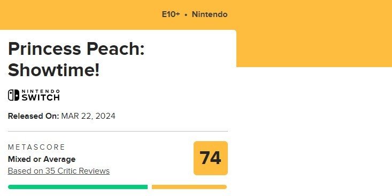Click the orange banner beside the title card
Image resolution: width=392 pixels, height=196 pixels.
[x=314, y=48]
